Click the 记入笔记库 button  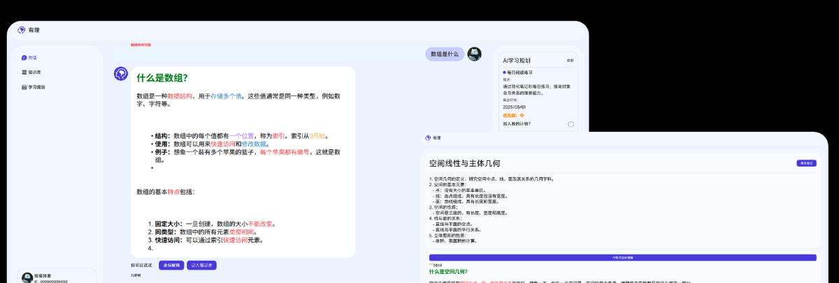[202, 265]
